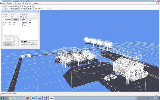Open the Import menu

click(3, 3)
